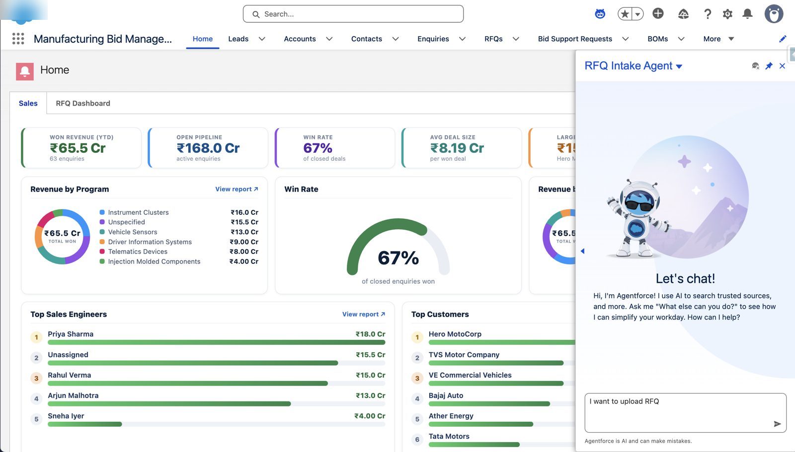Open the Leads navigation tab

238,39
